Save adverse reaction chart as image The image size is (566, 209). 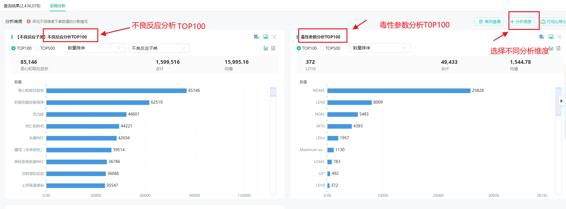coord(266,37)
